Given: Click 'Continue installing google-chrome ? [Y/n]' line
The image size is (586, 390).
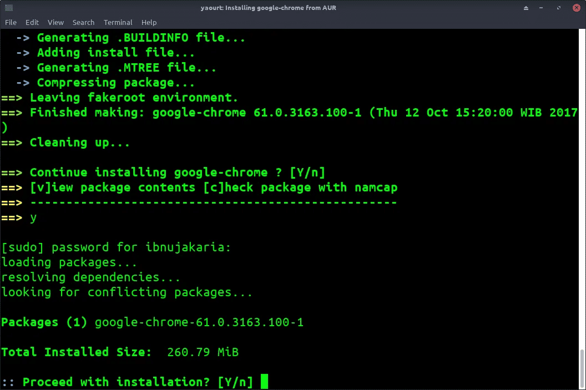Looking at the screenshot, I should [163, 173].
